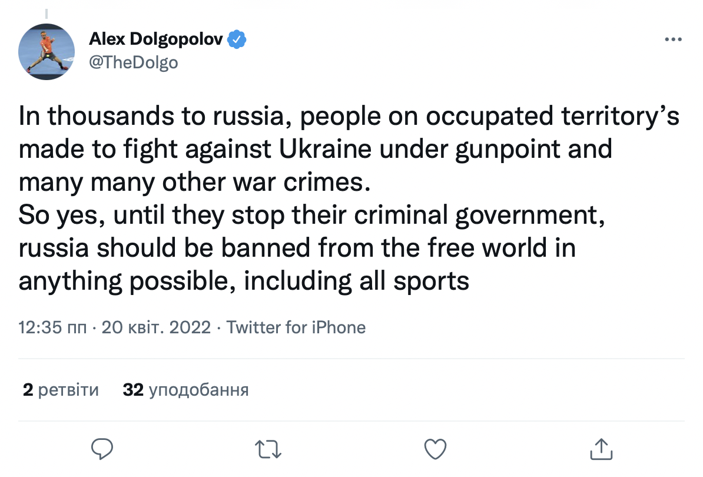Screen dimensions: 703x477
Task: Open Alex Dolgopolov's profile picture
Action: pyautogui.click(x=47, y=52)
